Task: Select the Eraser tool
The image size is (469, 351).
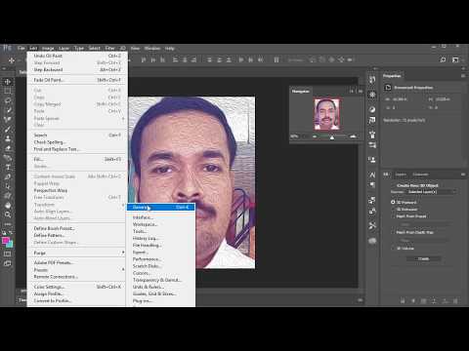Action: [x=8, y=148]
